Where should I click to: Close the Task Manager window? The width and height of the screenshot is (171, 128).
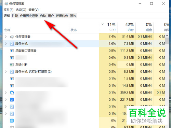tap(163, 4)
